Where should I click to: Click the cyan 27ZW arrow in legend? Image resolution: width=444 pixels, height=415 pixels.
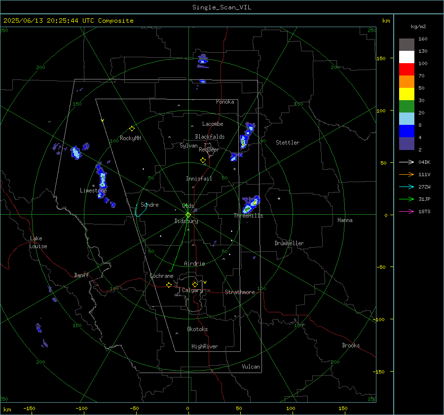tap(407, 187)
